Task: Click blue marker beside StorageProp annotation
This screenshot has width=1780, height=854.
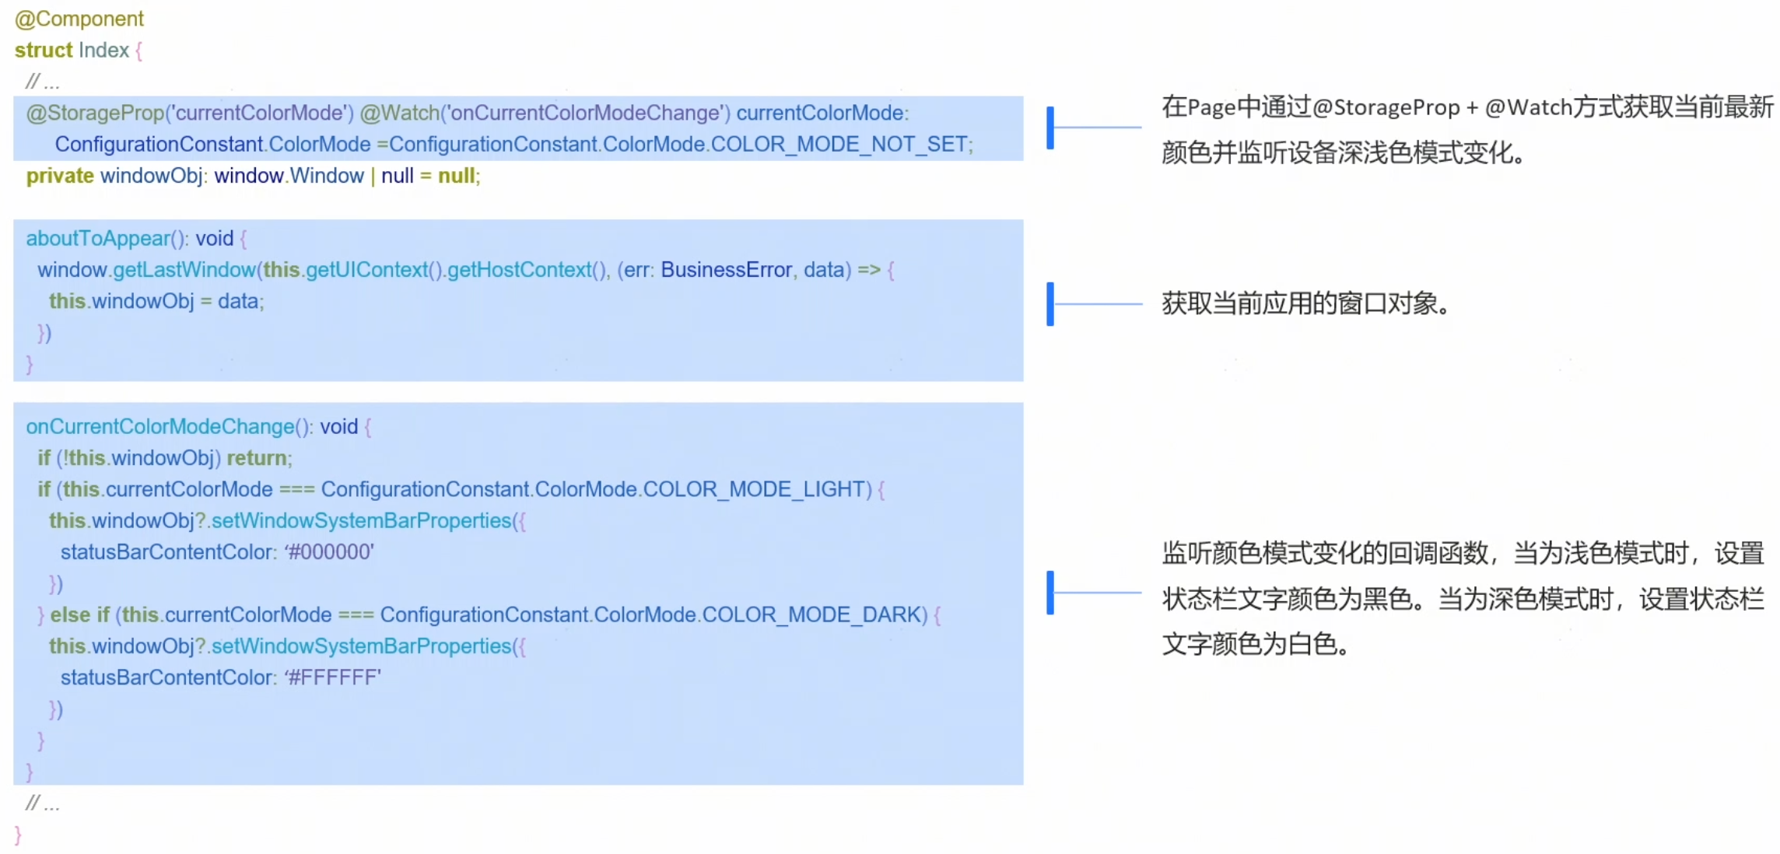Action: coord(1050,128)
